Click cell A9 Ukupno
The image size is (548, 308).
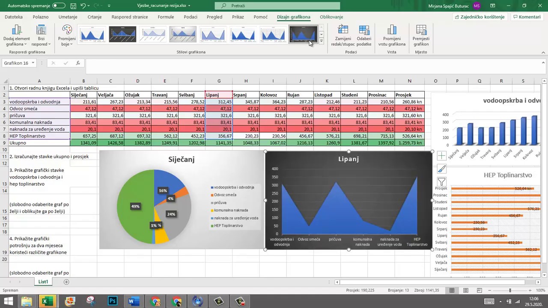point(39,143)
